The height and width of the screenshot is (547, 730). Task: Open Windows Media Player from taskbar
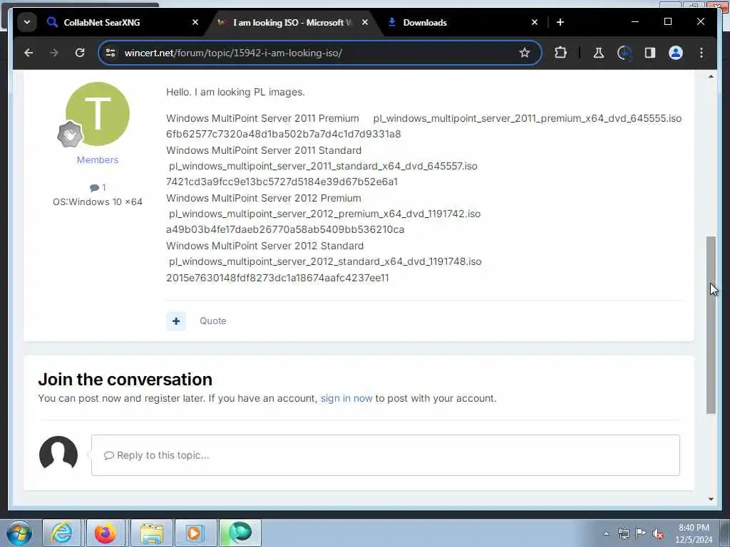[x=195, y=533]
